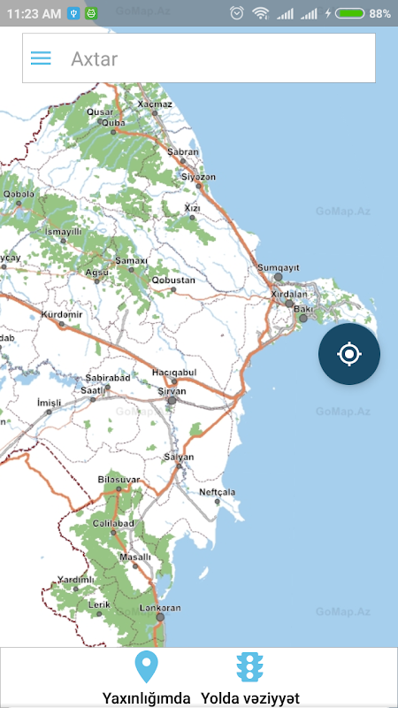The width and height of the screenshot is (398, 708).
Task: Tap the Xaçmaz city label
Action: [156, 104]
